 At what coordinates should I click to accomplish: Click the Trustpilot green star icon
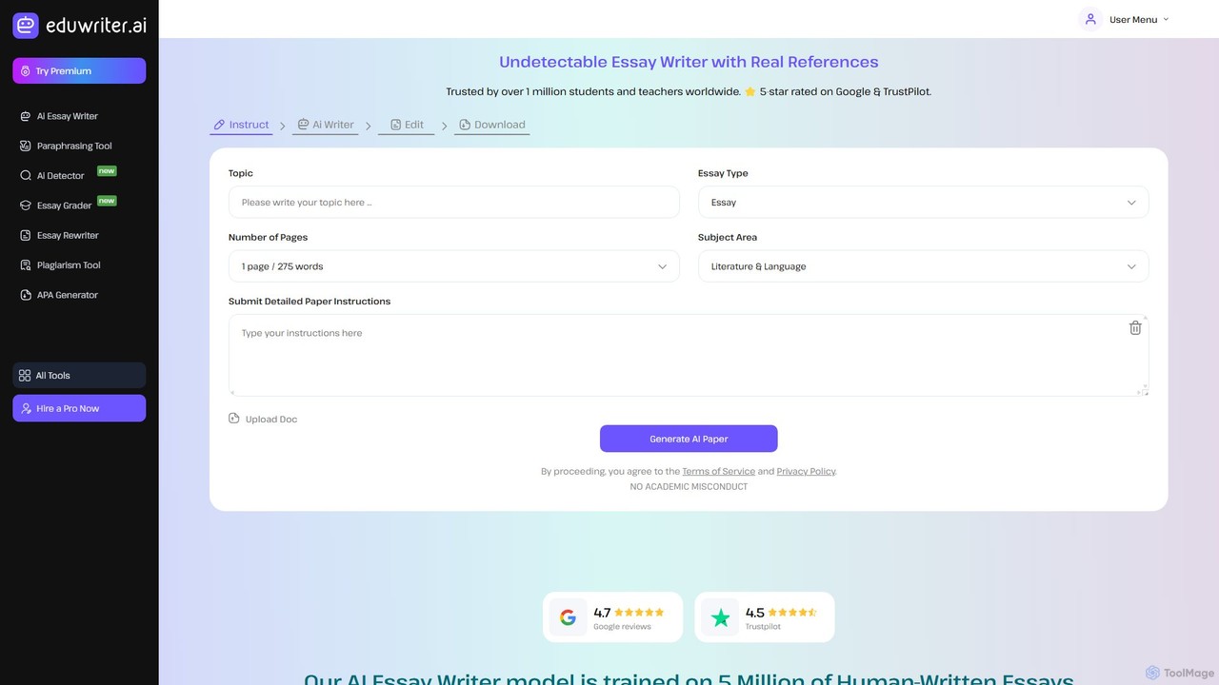click(721, 617)
